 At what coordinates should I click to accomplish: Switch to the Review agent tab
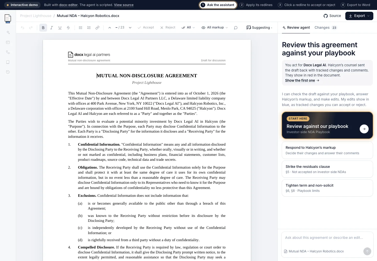coord(296,28)
